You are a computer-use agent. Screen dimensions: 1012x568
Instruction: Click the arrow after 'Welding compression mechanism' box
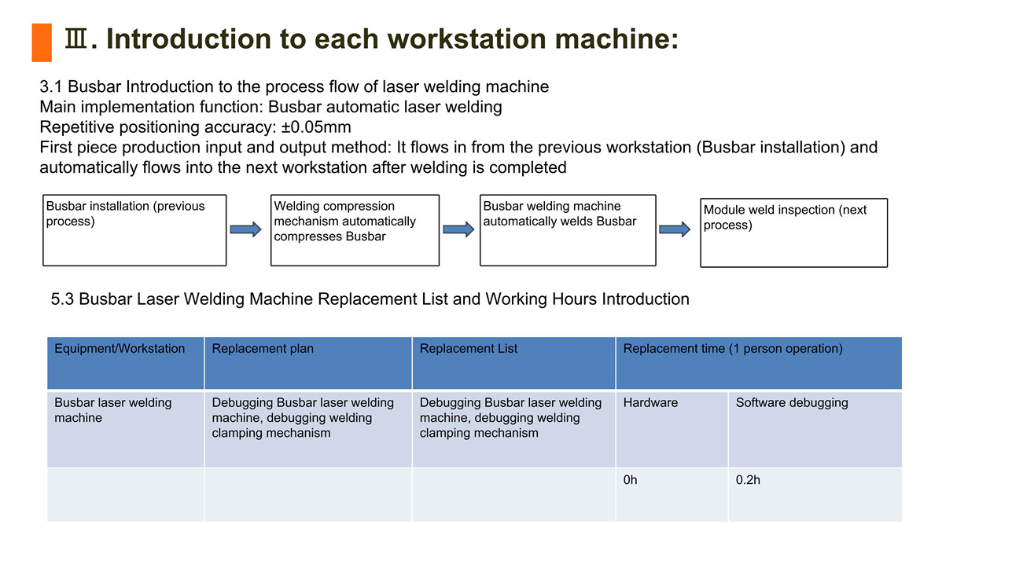tap(458, 229)
